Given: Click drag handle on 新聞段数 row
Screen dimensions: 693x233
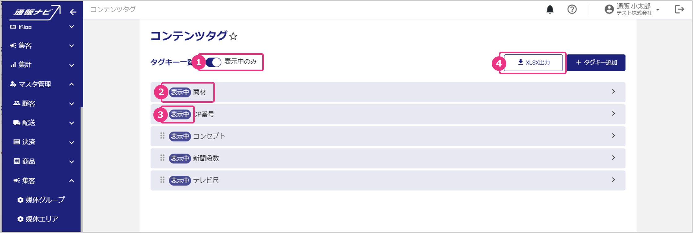Looking at the screenshot, I should coord(162,158).
